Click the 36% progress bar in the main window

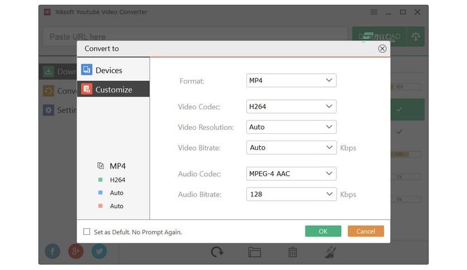pos(406,87)
